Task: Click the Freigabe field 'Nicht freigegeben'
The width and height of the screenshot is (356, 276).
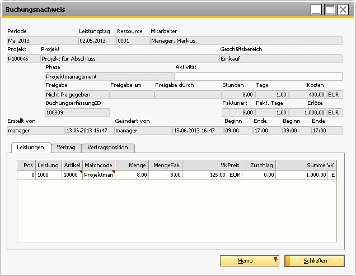Action: pos(76,95)
